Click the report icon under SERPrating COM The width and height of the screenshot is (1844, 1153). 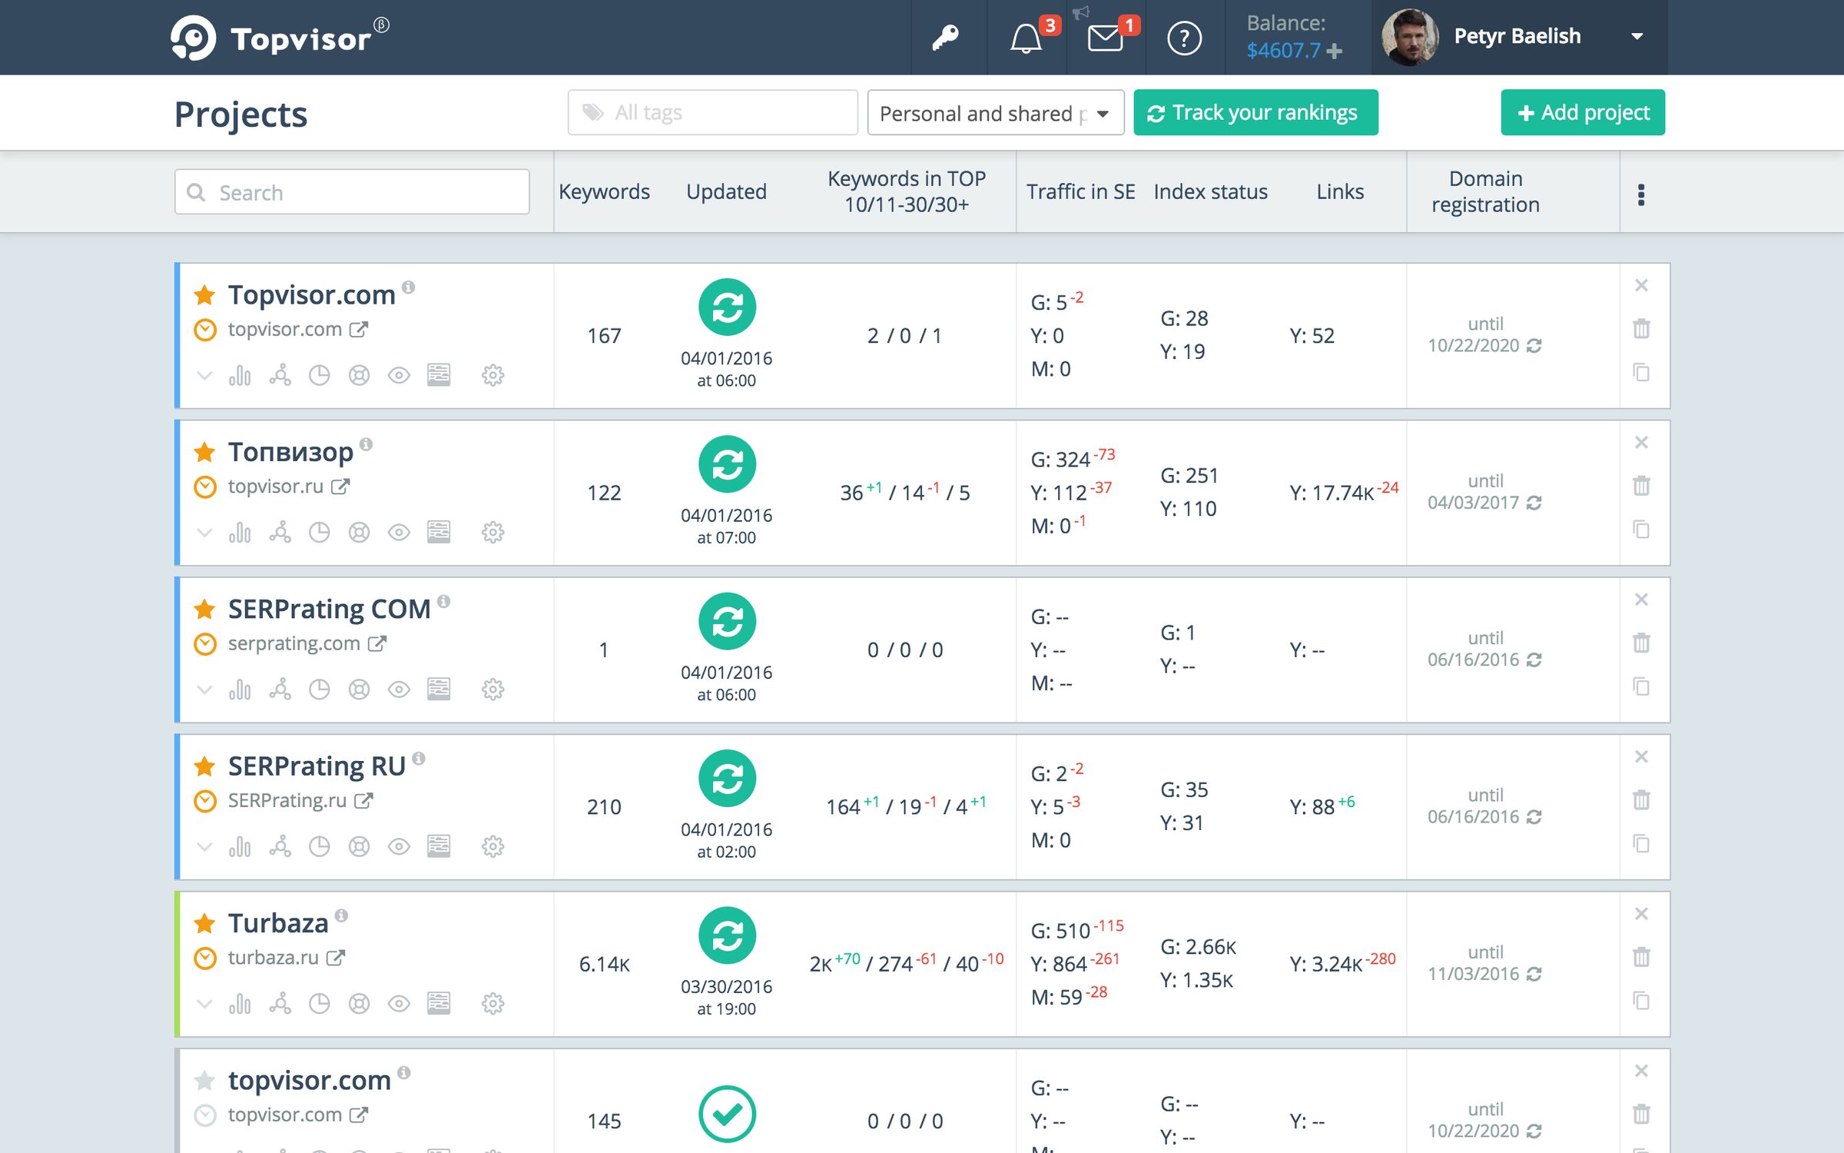pos(438,689)
